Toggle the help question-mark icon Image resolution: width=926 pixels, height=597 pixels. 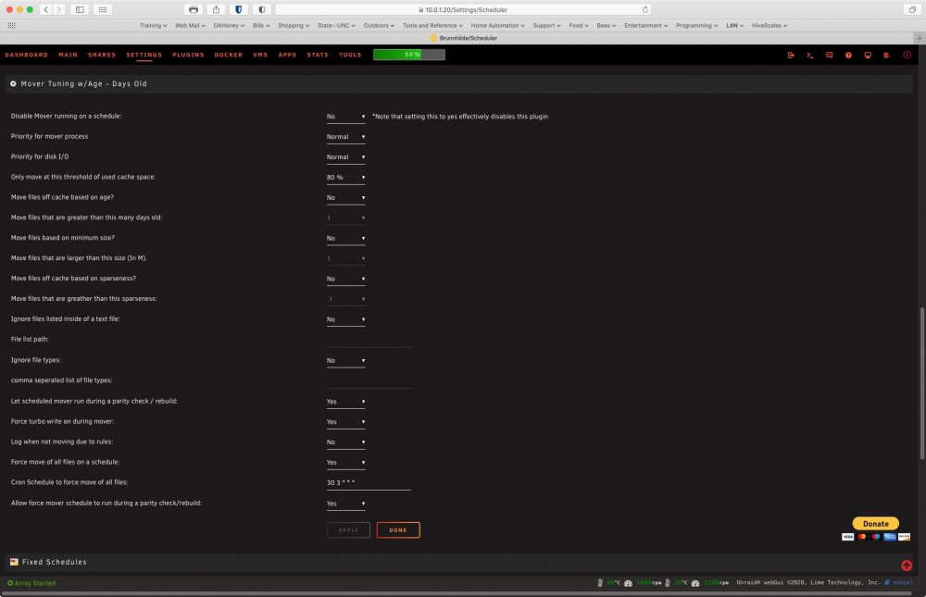[848, 55]
